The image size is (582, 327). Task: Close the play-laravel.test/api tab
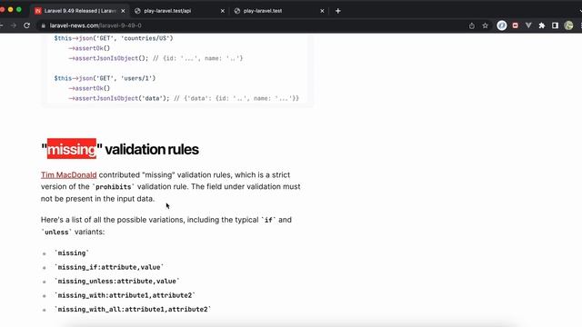[222, 11]
